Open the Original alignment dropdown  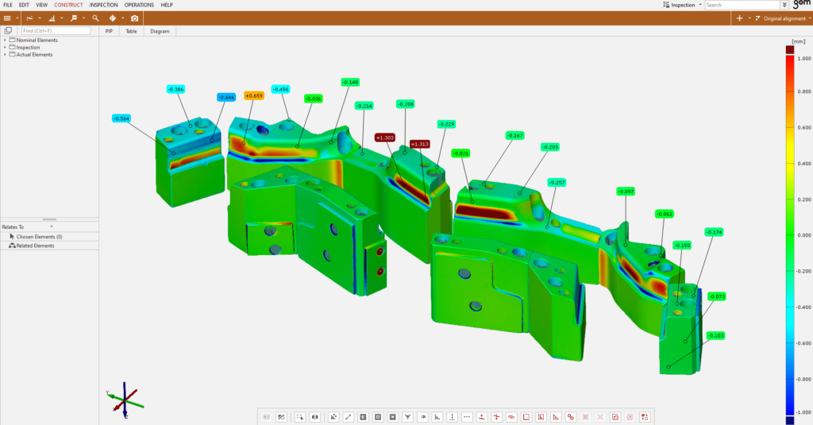tap(783, 17)
